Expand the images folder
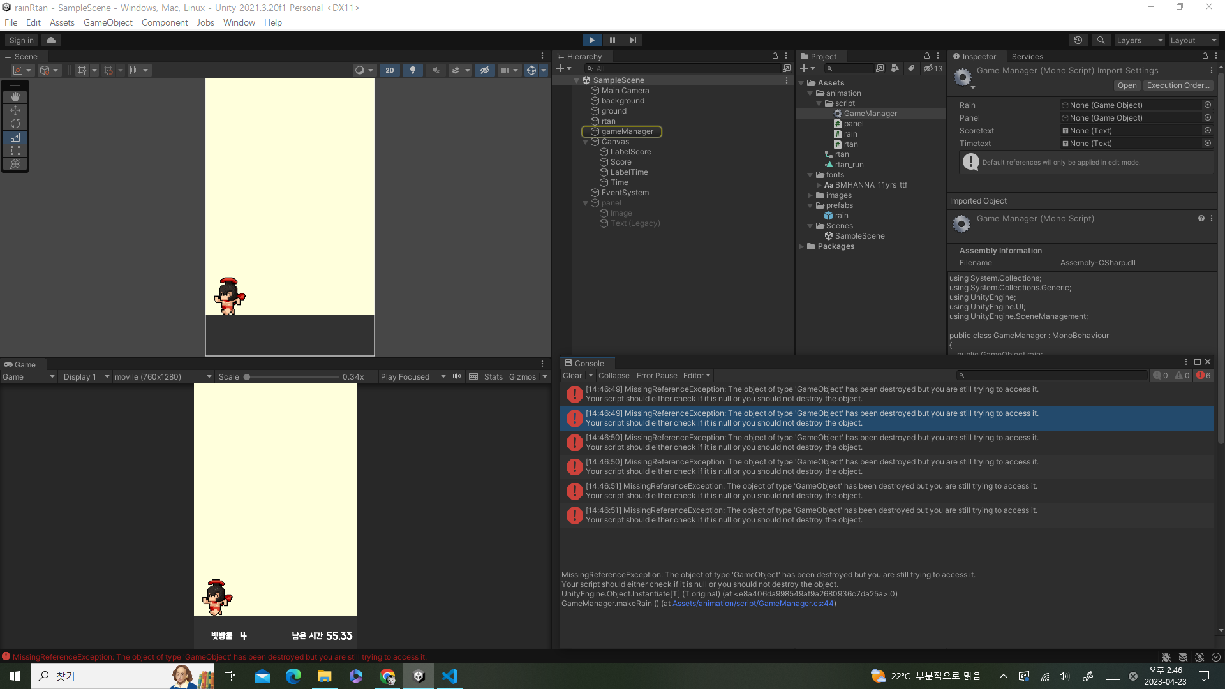The height and width of the screenshot is (689, 1225). 810,195
